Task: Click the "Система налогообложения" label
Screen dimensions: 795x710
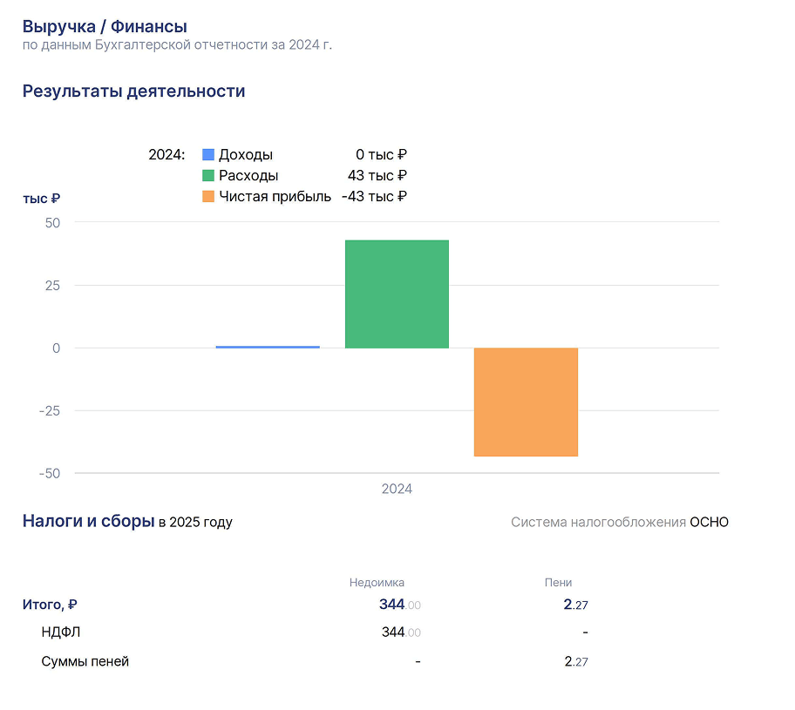Action: (x=598, y=523)
